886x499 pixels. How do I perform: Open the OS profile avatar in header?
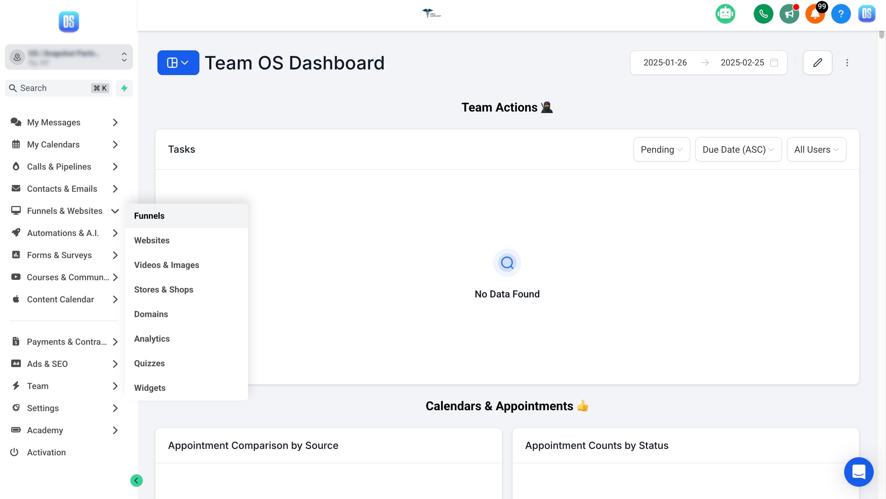click(867, 14)
